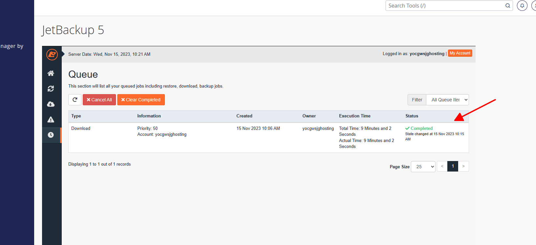Image resolution: width=536 pixels, height=245 pixels.
Task: Click the Actual Time execution text
Action: [x=367, y=144]
